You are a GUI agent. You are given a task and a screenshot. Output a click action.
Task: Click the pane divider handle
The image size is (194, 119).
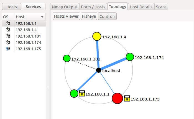48,88
